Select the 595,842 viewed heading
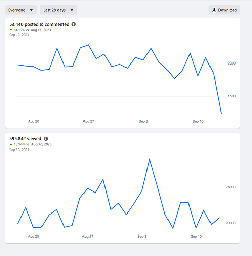 (25, 139)
